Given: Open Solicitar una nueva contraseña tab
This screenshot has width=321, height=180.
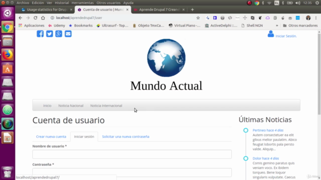Looking at the screenshot, I should point(126,136).
